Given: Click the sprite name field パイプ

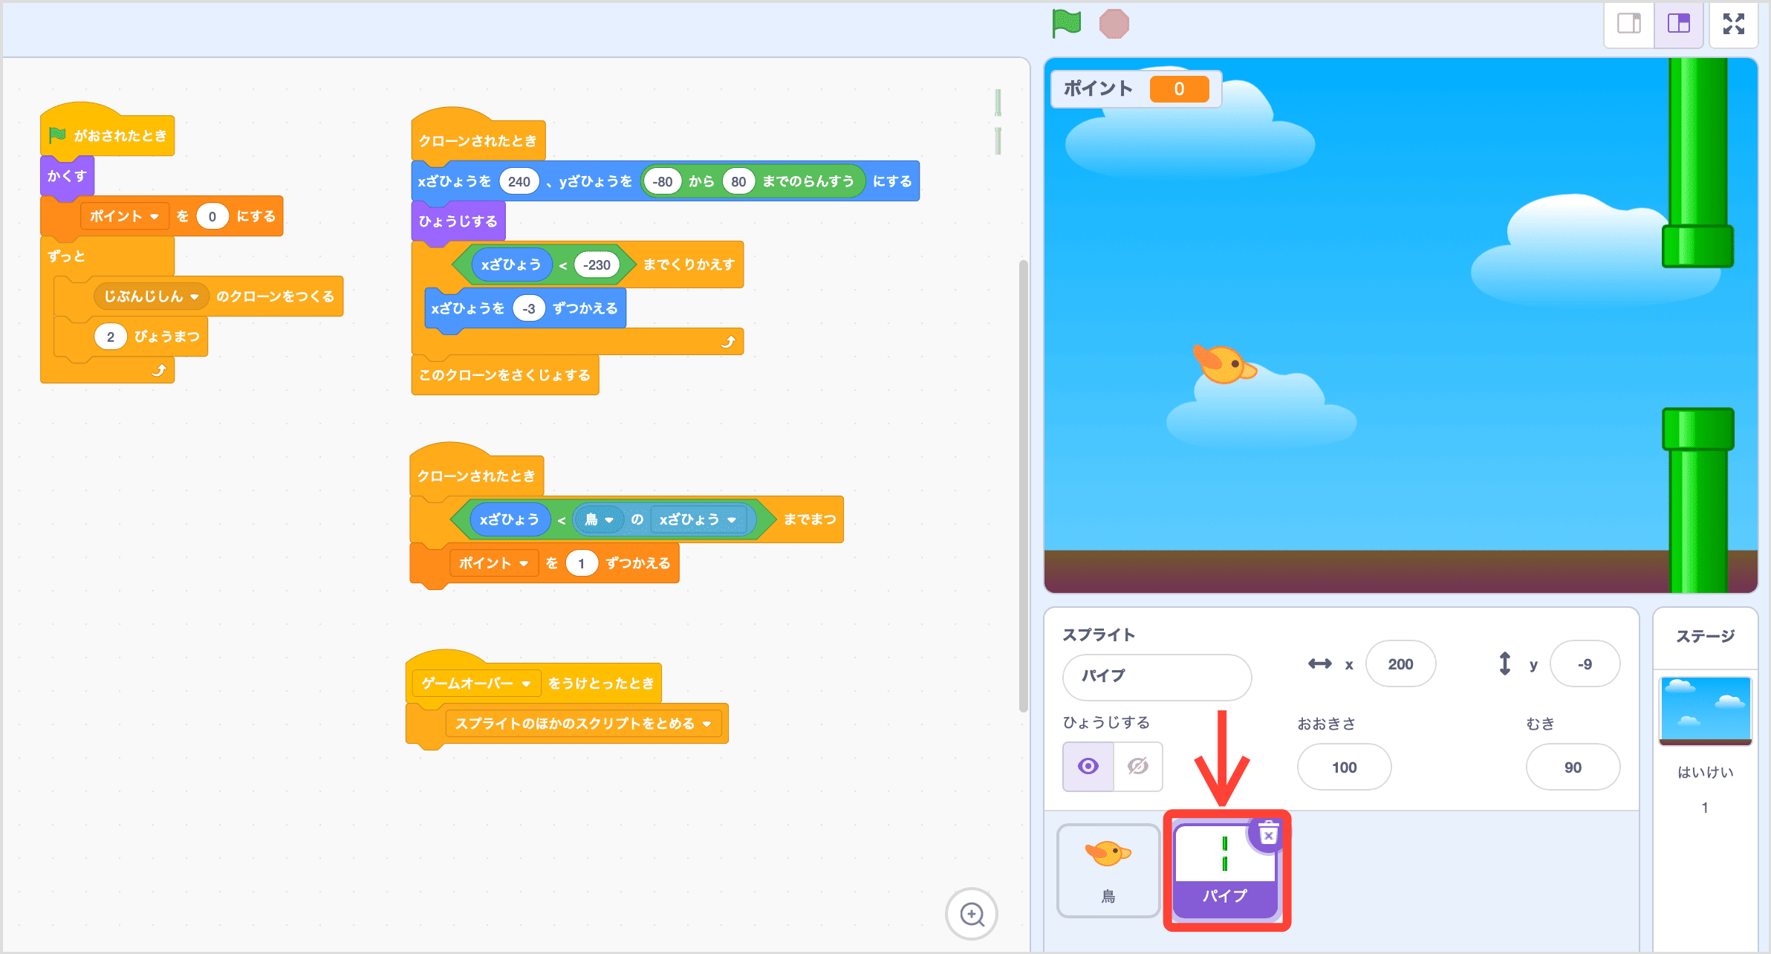Looking at the screenshot, I should coord(1156,676).
